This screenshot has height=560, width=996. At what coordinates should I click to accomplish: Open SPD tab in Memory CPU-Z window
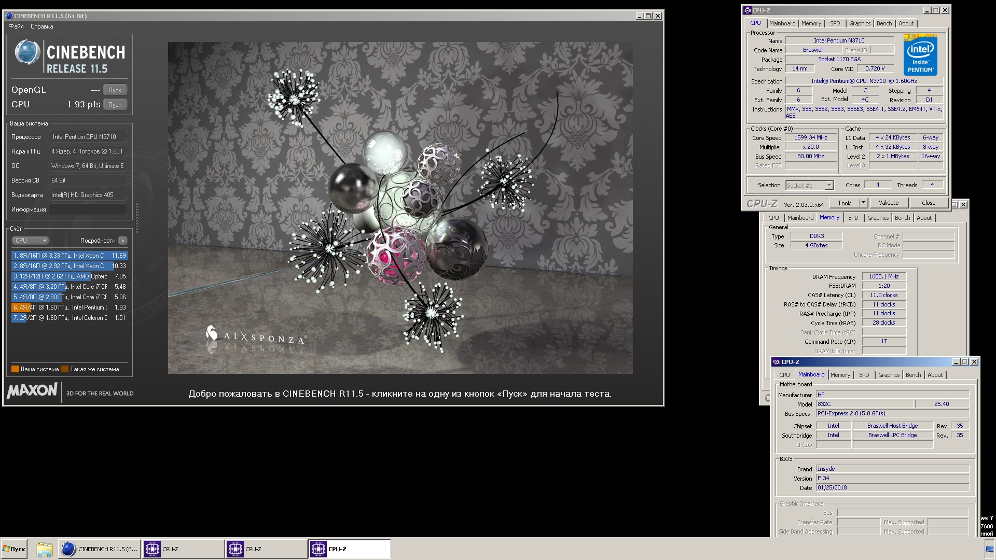click(853, 218)
